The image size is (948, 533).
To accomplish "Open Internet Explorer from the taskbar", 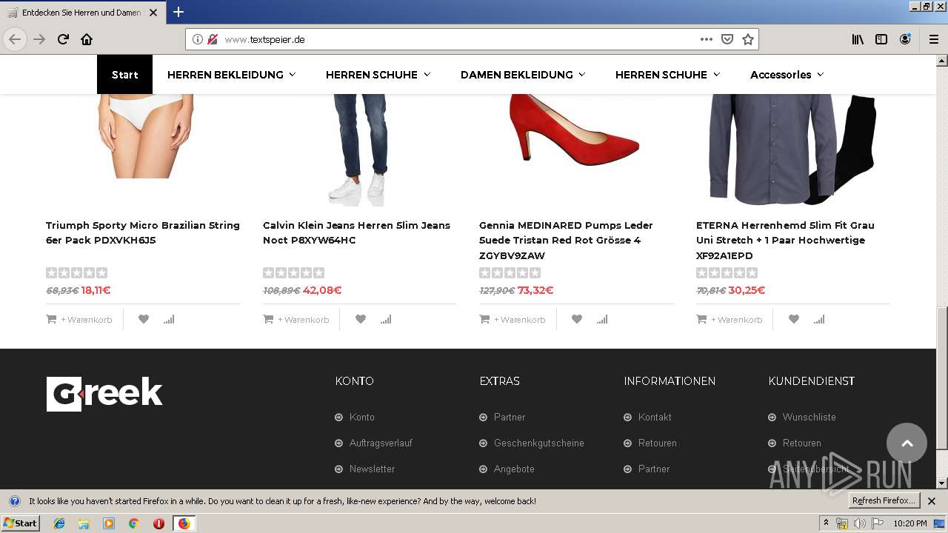I will (x=59, y=523).
